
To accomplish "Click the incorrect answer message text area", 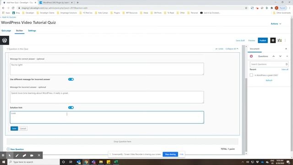I will [107, 97].
